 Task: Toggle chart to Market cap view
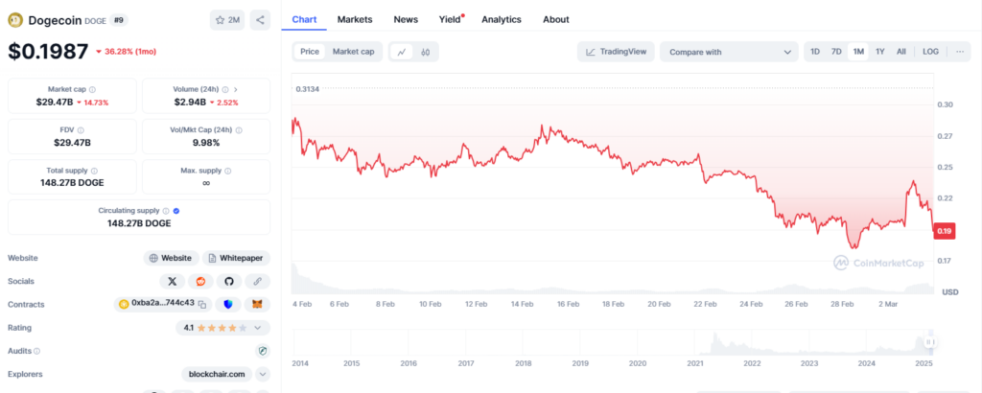pos(353,52)
